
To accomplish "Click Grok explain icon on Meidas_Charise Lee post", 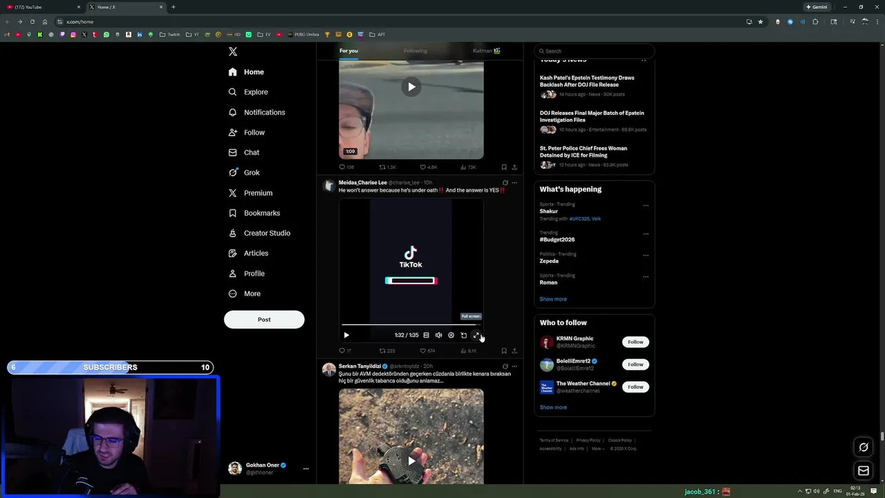I will tap(505, 183).
